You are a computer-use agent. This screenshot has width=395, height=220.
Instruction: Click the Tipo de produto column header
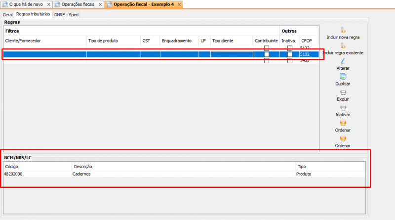point(102,41)
